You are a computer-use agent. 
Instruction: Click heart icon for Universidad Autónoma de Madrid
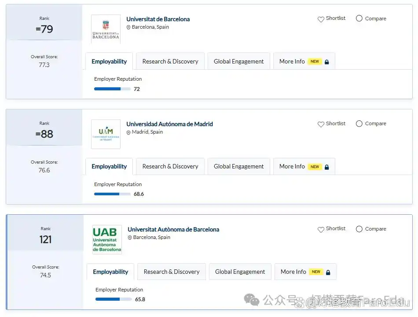click(x=321, y=124)
